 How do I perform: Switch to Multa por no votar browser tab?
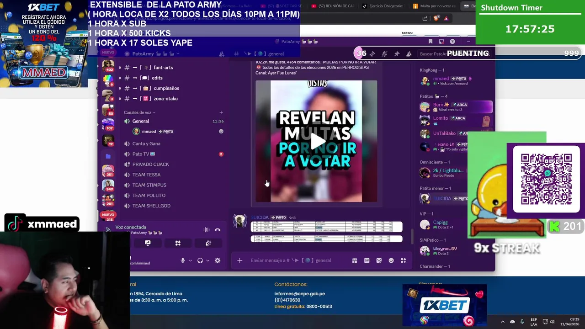tap(434, 6)
